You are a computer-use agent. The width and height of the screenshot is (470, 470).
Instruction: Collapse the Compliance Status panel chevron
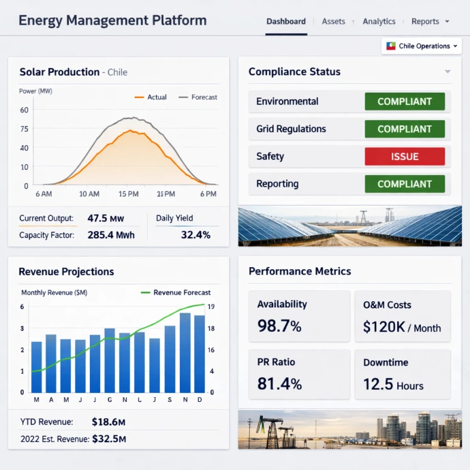tap(448, 72)
